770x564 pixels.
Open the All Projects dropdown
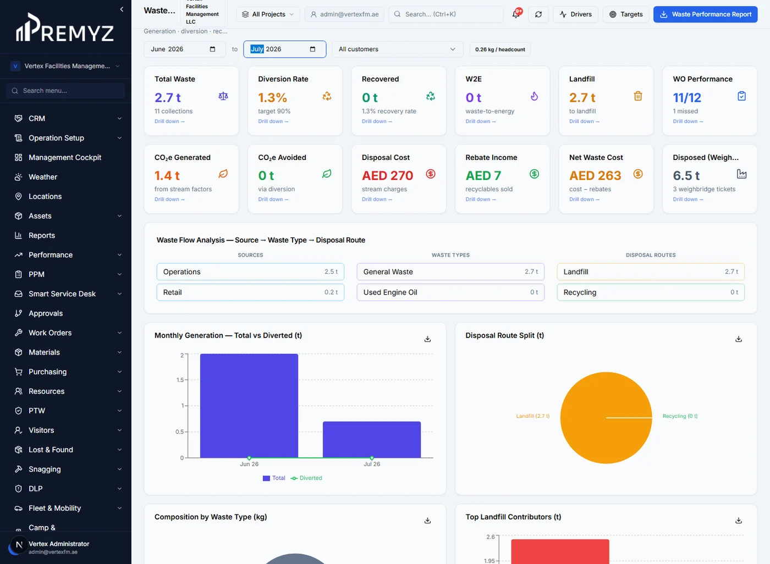(x=268, y=14)
